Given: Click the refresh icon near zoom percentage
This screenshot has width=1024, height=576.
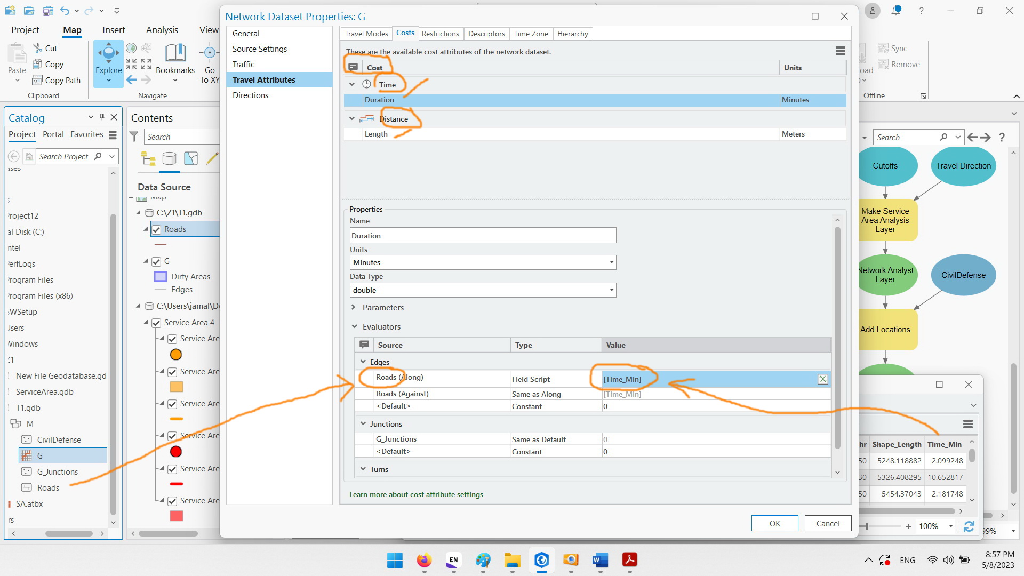Looking at the screenshot, I should (969, 526).
